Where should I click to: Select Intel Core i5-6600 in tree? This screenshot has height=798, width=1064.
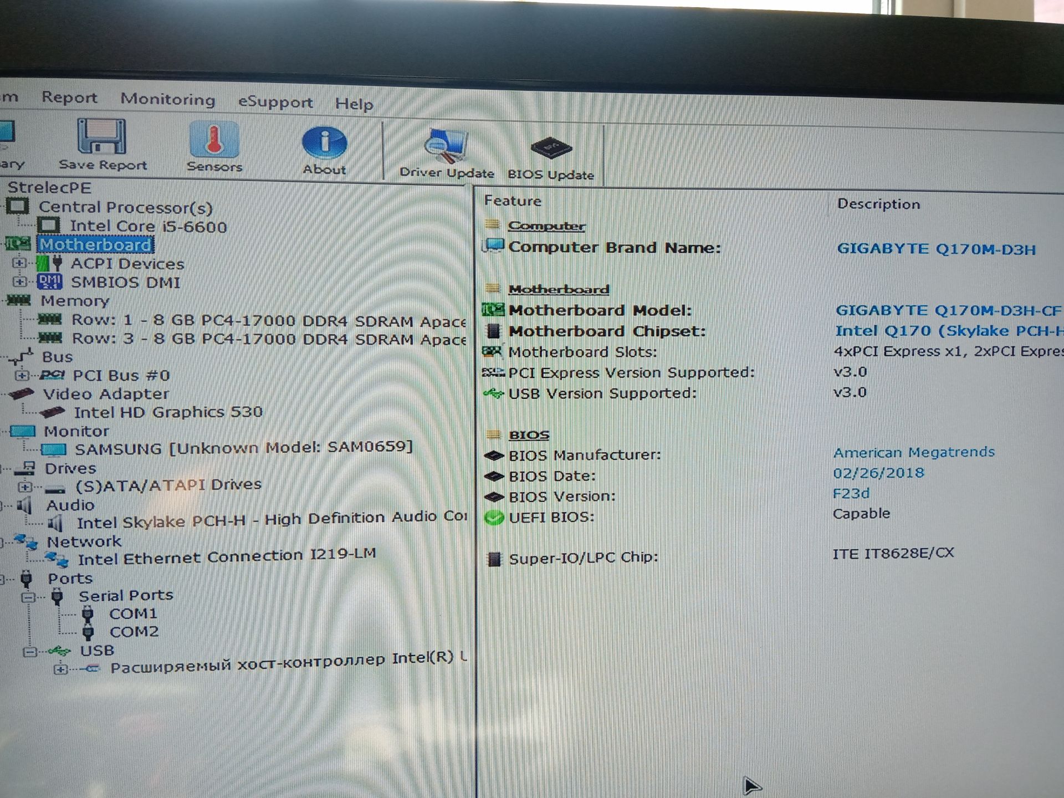pos(148,226)
